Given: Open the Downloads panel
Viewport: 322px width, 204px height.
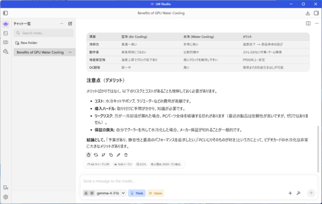Looking at the screenshot, I should point(308,13).
